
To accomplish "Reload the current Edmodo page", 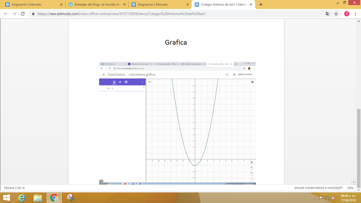I will 23,14.
